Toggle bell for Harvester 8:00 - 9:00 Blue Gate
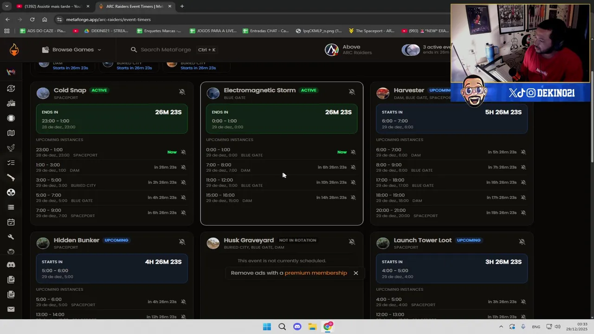Viewport: 594px width, 334px height. (x=523, y=167)
